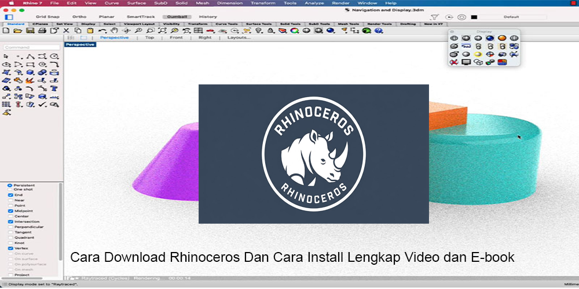Image resolution: width=579 pixels, height=289 pixels.
Task: Click the New file icon in Standard toolbar
Action: click(x=6, y=31)
